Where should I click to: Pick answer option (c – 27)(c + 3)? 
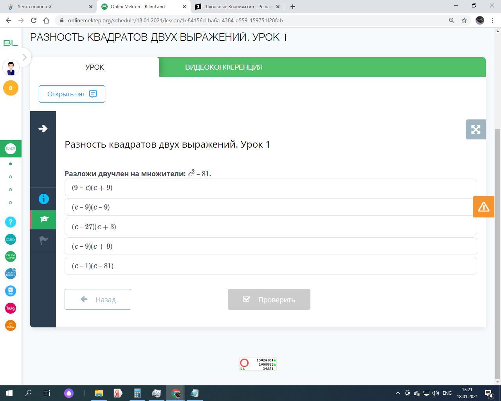pos(270,227)
